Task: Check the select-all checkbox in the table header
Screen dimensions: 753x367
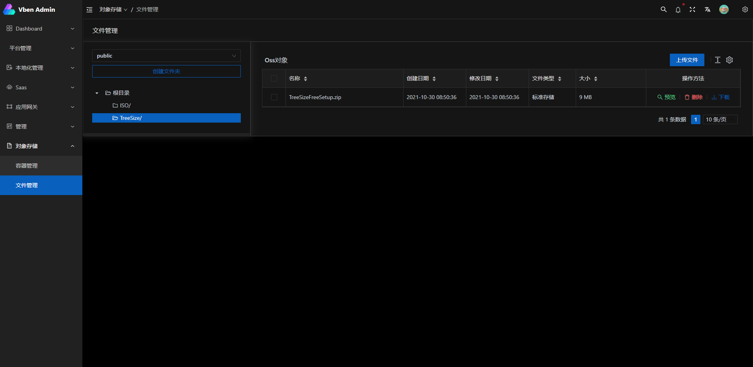Action: [x=274, y=78]
